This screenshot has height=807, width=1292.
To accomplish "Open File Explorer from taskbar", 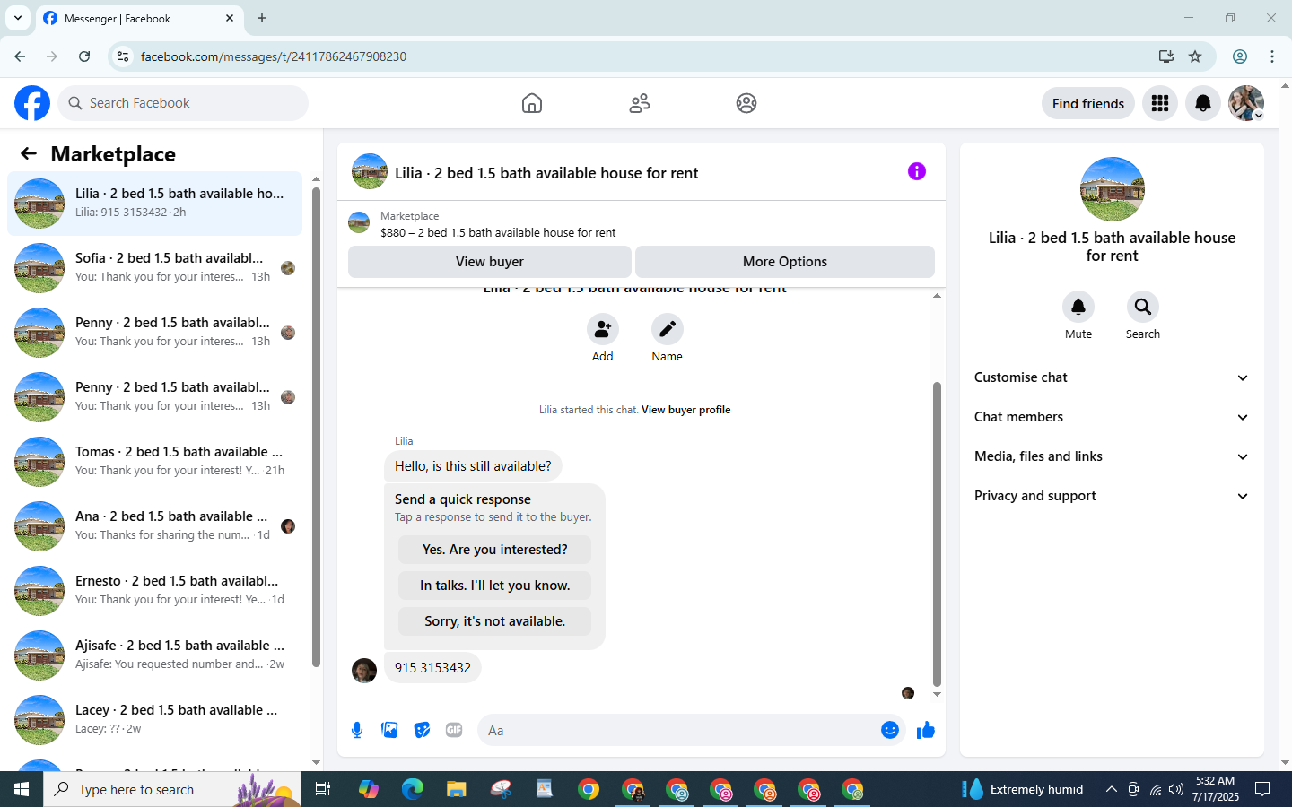I will [x=457, y=789].
